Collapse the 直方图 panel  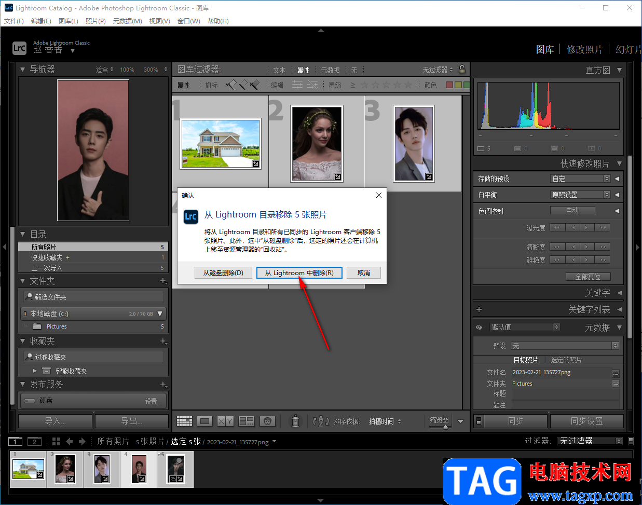click(x=619, y=70)
